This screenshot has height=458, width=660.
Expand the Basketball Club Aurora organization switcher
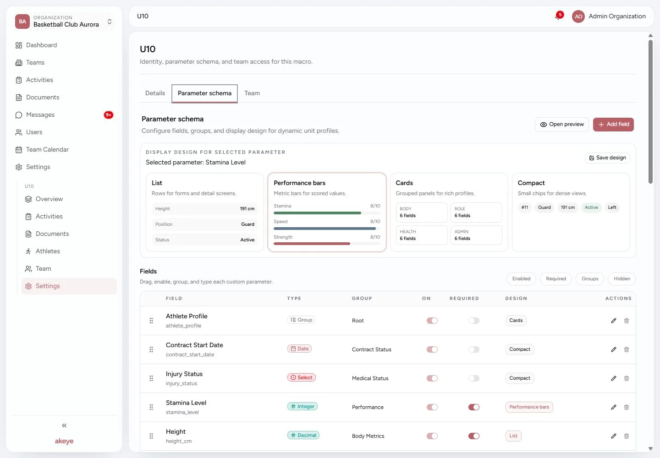click(x=65, y=22)
